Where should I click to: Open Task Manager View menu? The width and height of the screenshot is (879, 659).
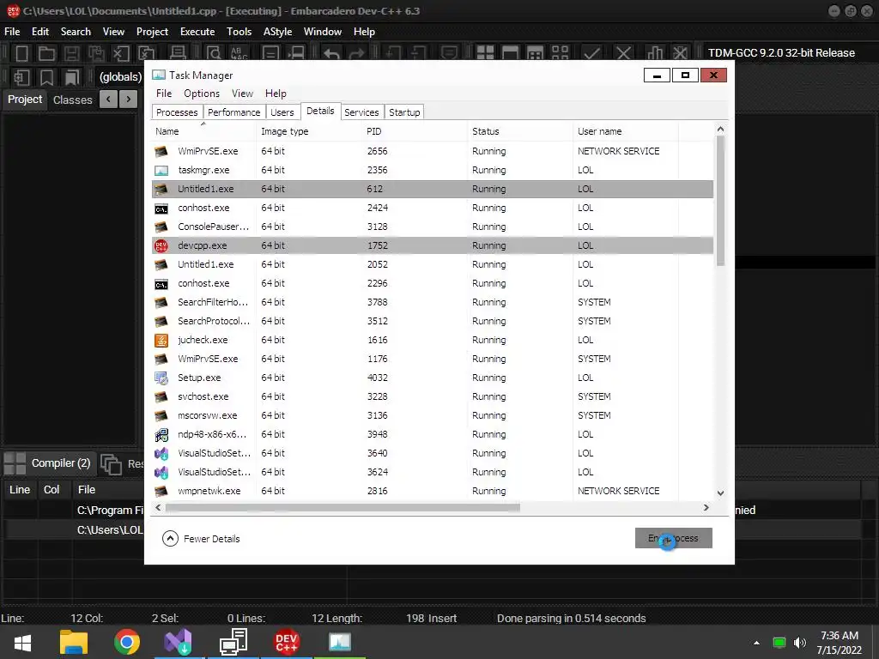coord(242,94)
